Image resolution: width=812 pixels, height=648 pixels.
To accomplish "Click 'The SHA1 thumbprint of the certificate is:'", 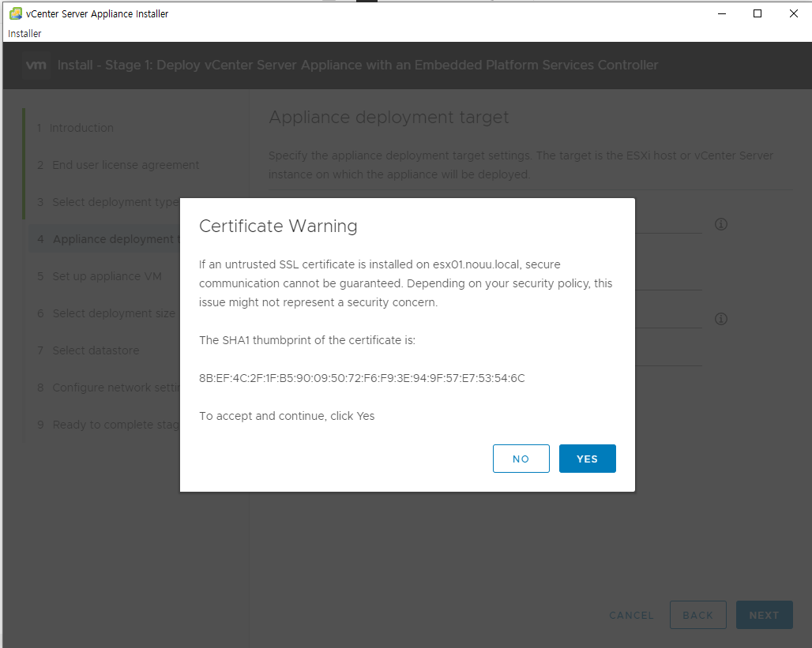I will [307, 340].
